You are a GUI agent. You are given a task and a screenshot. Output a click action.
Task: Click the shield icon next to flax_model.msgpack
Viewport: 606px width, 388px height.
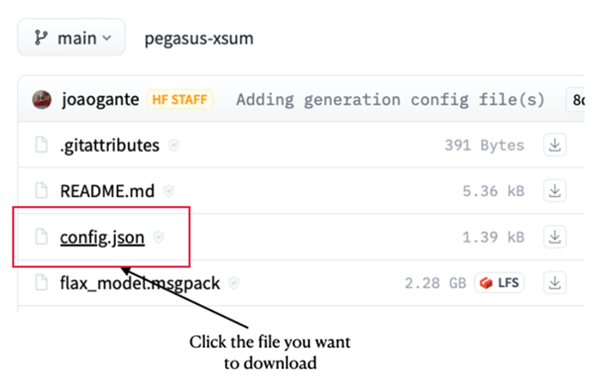click(x=234, y=283)
